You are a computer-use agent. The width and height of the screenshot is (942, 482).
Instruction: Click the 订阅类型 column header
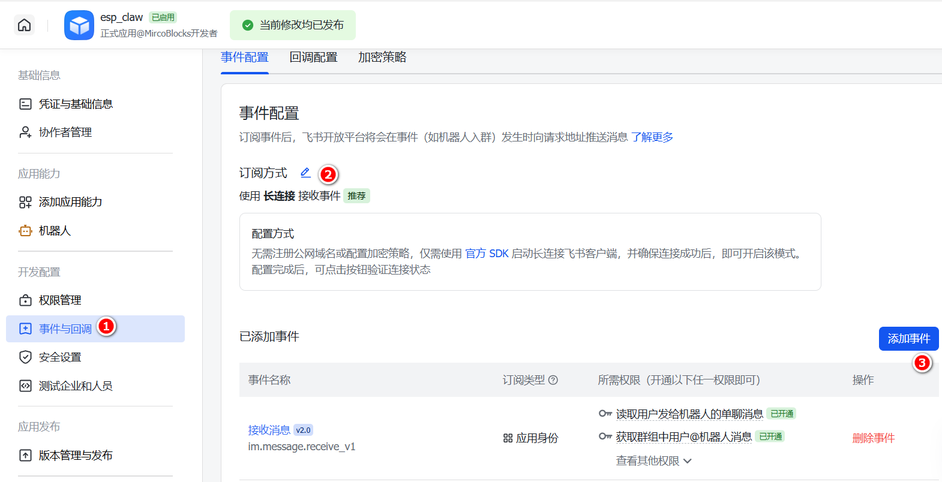[524, 379]
